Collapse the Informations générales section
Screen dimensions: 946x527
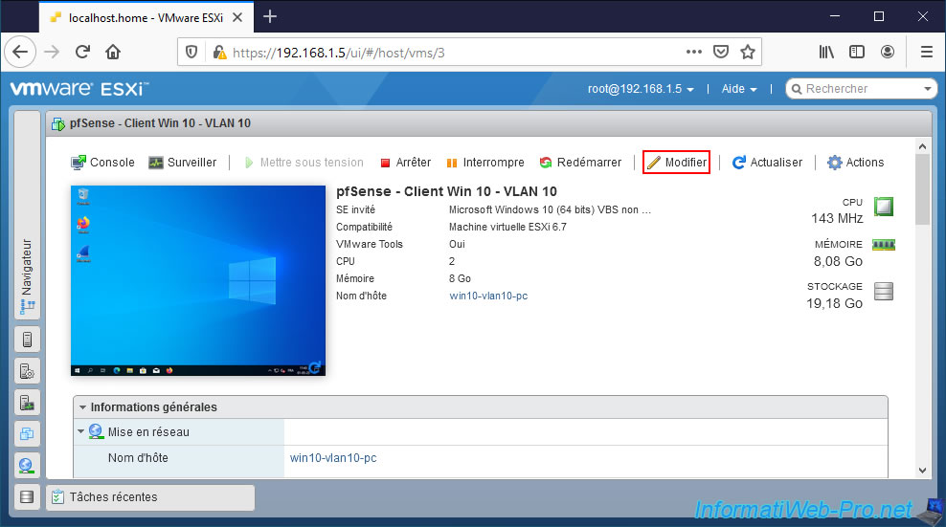point(82,407)
